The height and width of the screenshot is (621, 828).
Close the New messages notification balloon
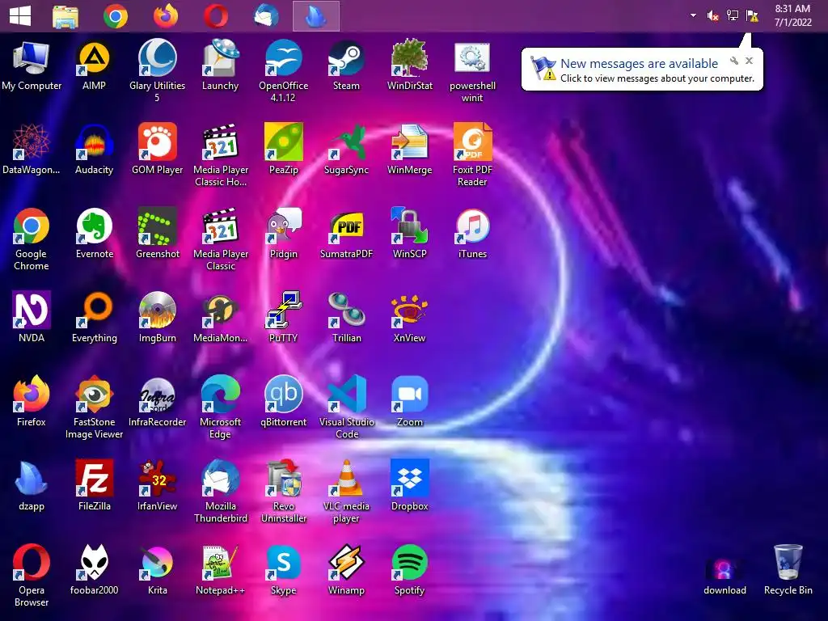[x=749, y=61]
